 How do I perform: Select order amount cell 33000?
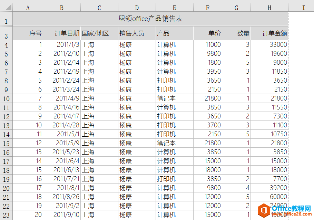tap(269, 44)
